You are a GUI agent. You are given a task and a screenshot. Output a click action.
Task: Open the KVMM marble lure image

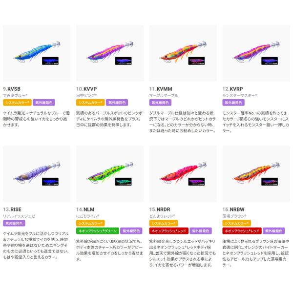click(x=183, y=53)
